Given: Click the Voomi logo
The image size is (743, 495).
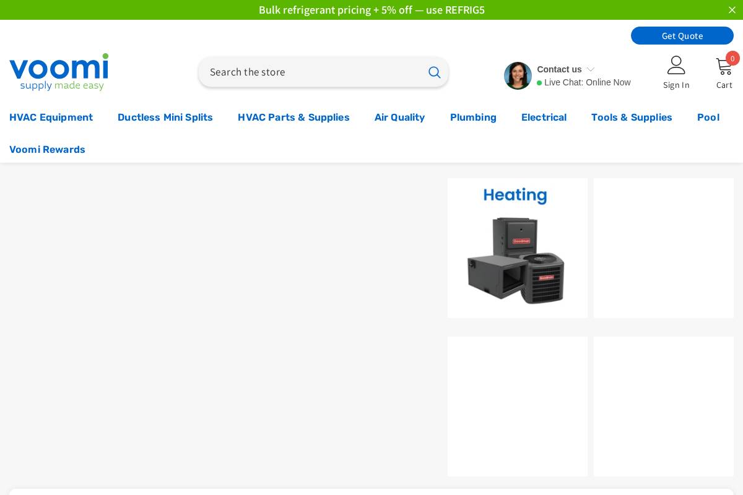Looking at the screenshot, I should [59, 72].
